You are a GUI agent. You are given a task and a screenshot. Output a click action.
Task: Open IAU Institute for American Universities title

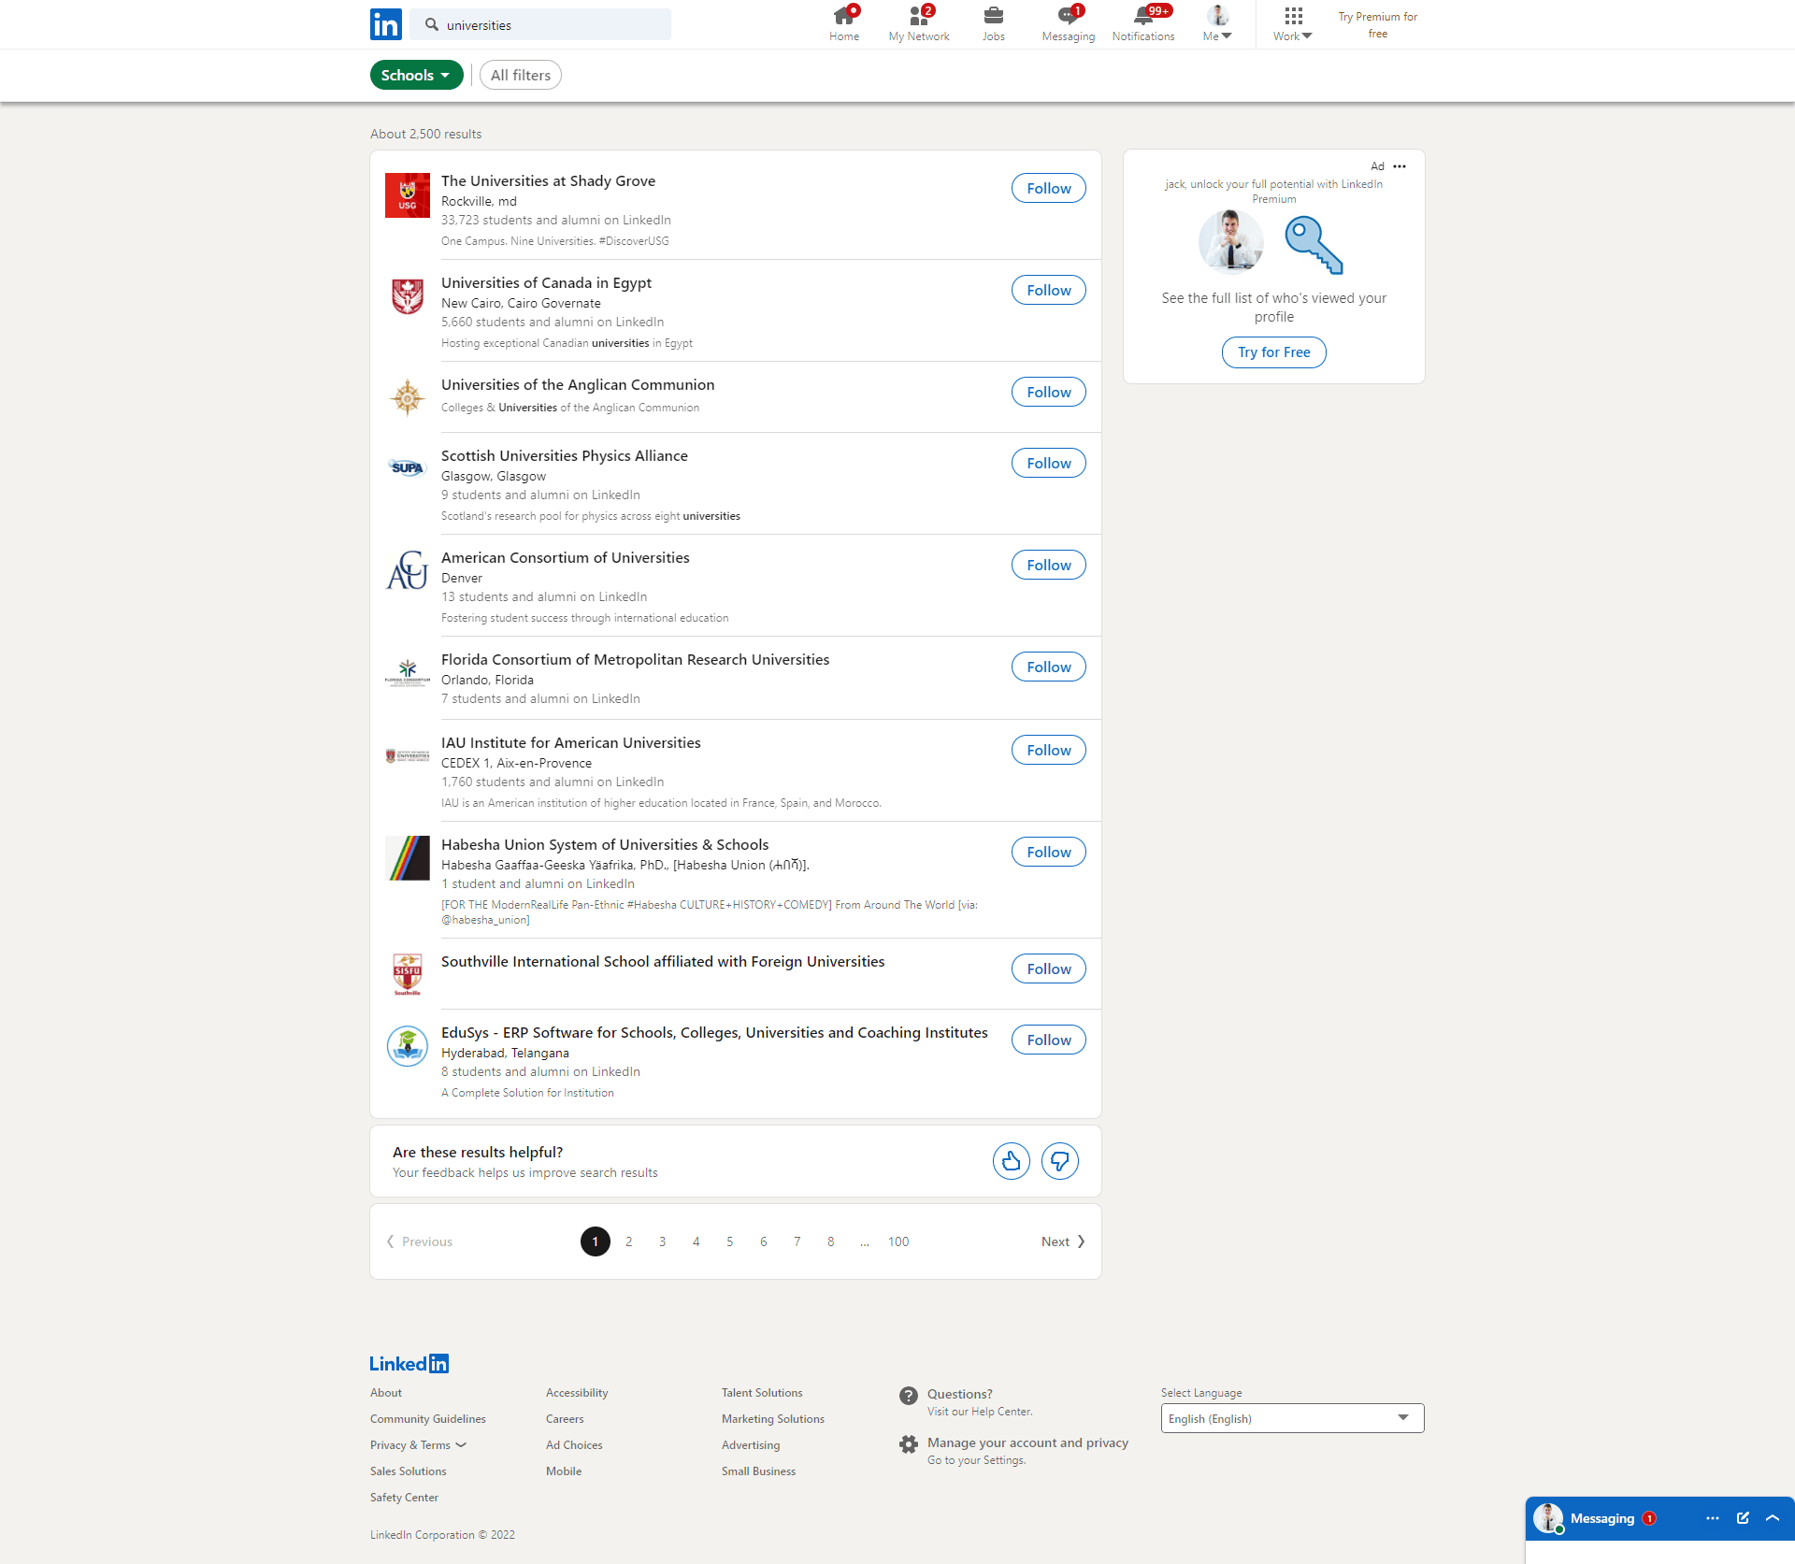pos(571,742)
